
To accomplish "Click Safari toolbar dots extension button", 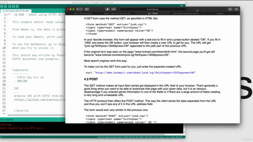I will pyautogui.click(x=113, y=9).
